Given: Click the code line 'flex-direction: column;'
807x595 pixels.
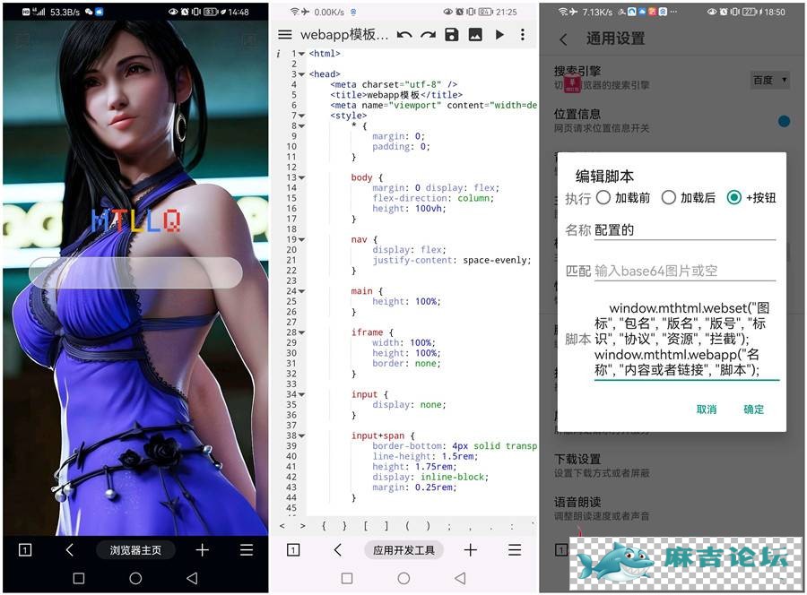Looking at the screenshot, I should (x=433, y=198).
